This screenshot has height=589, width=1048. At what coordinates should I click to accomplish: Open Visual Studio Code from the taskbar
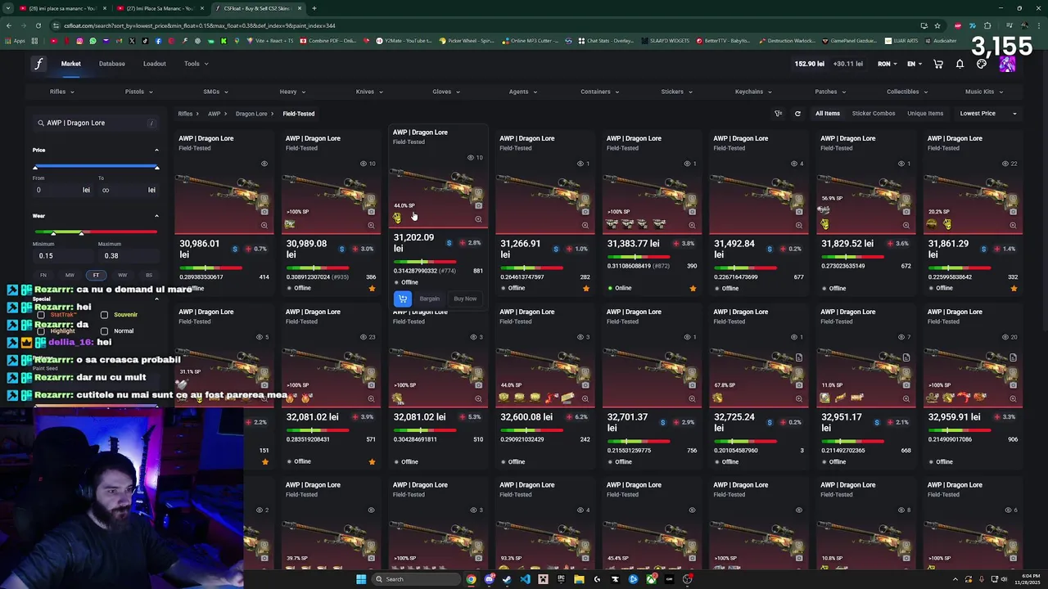pyautogui.click(x=525, y=579)
